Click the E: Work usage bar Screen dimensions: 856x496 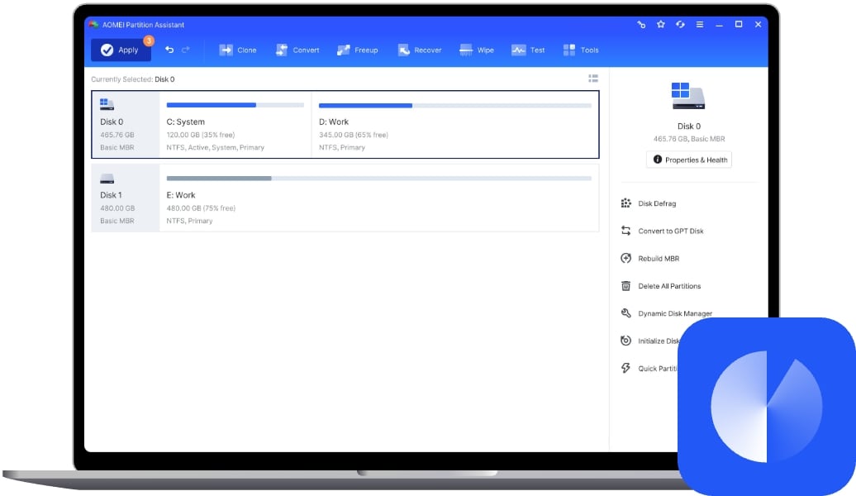pyautogui.click(x=379, y=178)
